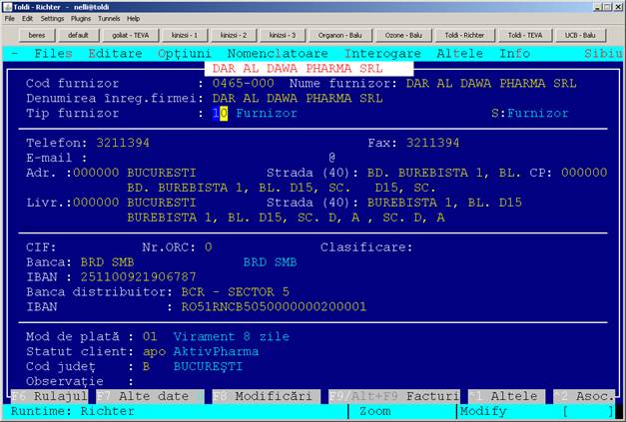The image size is (626, 422).
Task: Click the Virament 8 zile description
Action: tap(232, 336)
